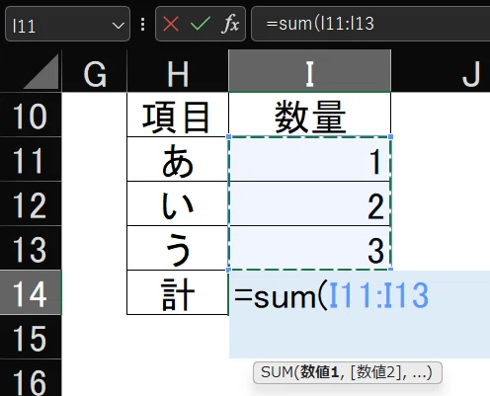Open the Insert Function fx dialog
The image size is (490, 396).
point(230,24)
